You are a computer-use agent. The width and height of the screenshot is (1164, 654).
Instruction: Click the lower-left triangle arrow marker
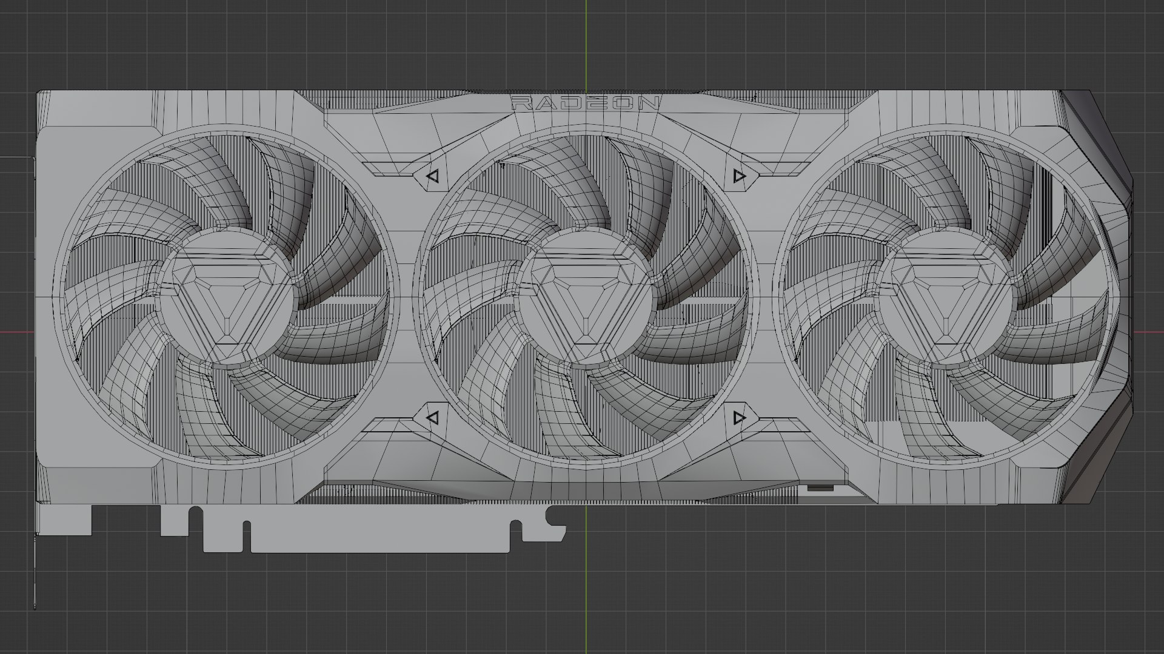(432, 417)
